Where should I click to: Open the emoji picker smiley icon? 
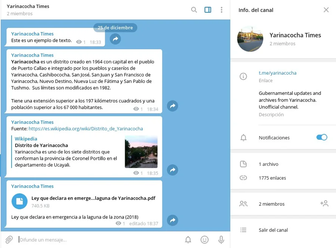click(205, 240)
